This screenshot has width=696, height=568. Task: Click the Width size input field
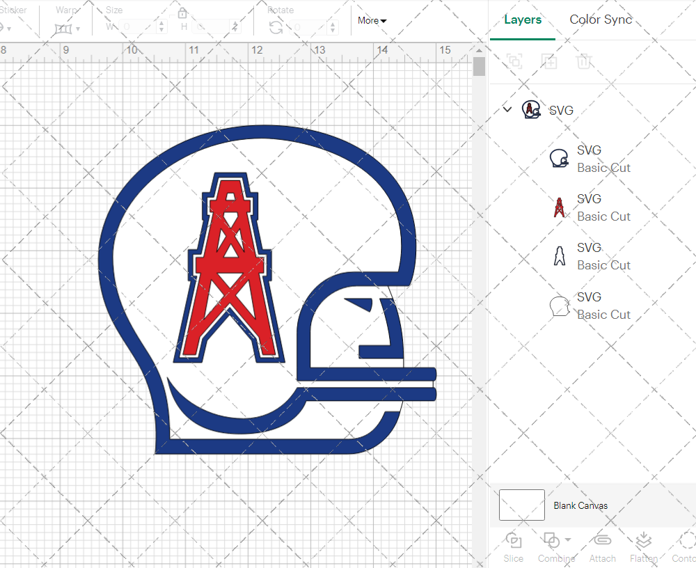(x=138, y=27)
